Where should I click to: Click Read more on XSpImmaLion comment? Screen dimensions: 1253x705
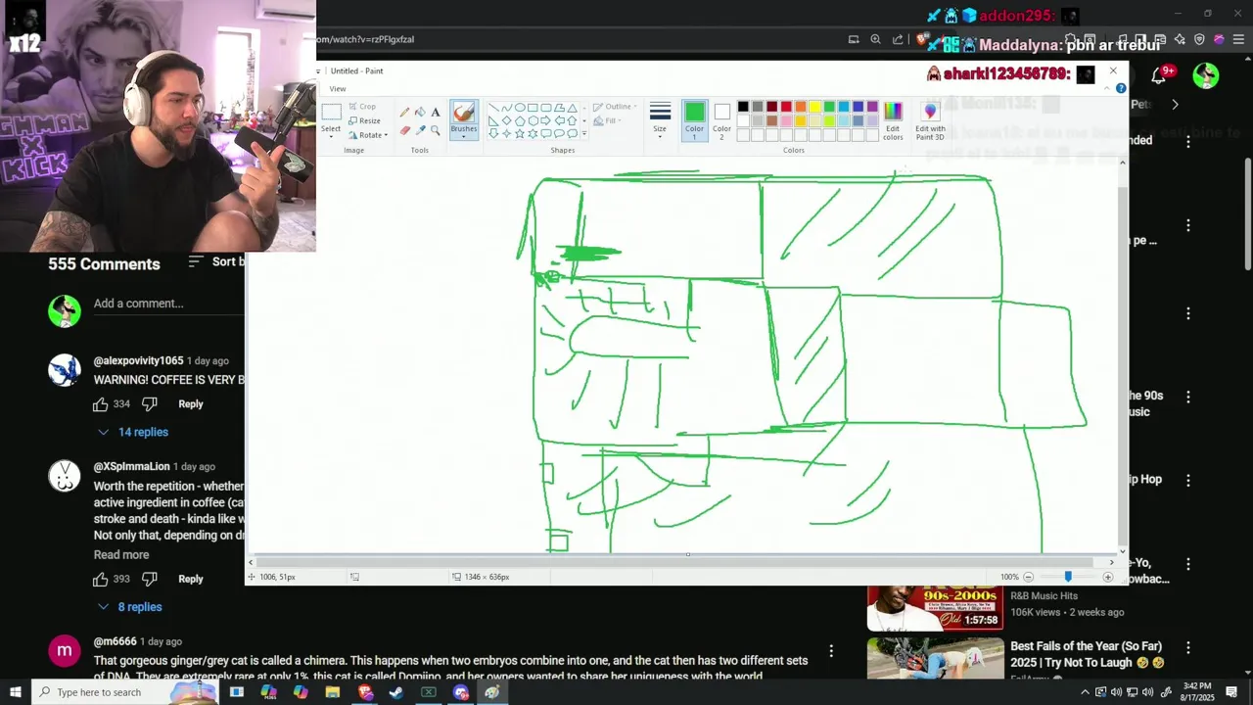coord(121,555)
